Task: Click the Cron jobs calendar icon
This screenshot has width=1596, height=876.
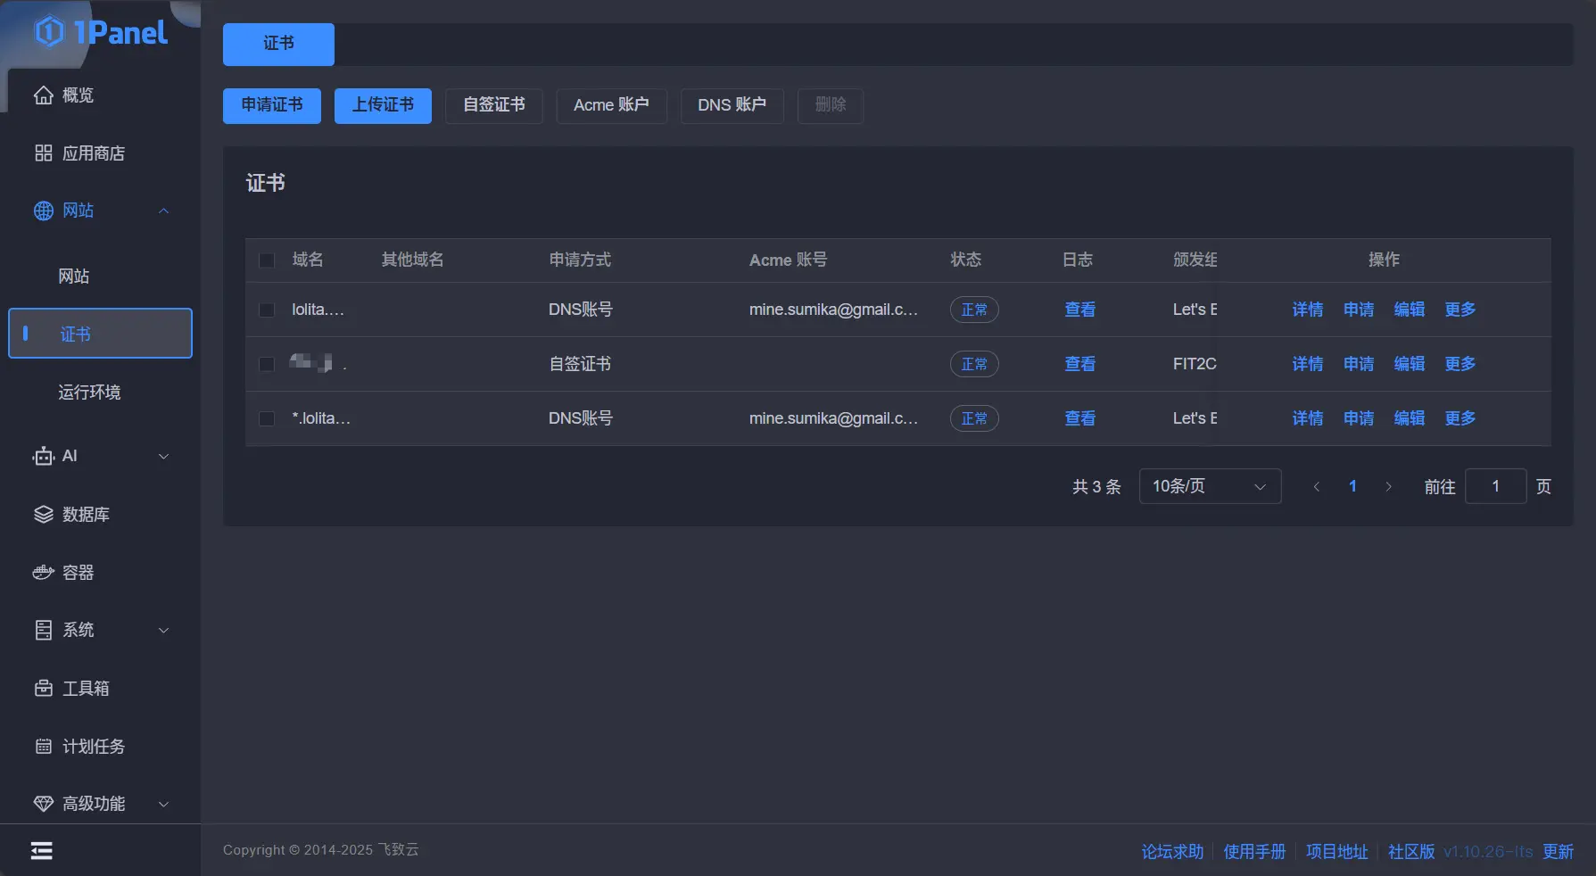Action: pyautogui.click(x=43, y=747)
